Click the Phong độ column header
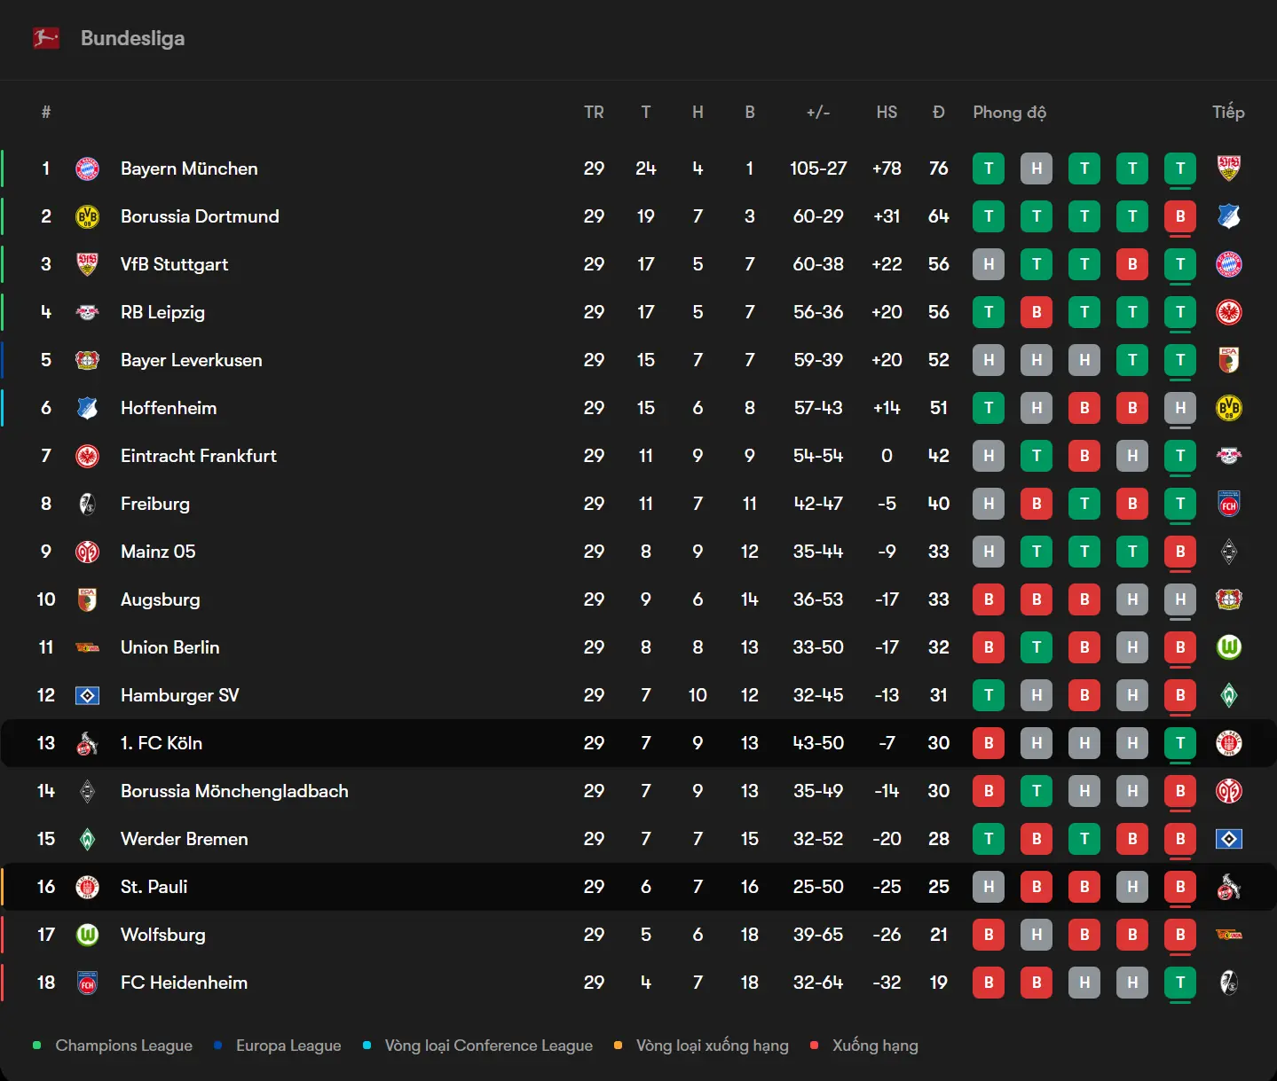 (1009, 113)
